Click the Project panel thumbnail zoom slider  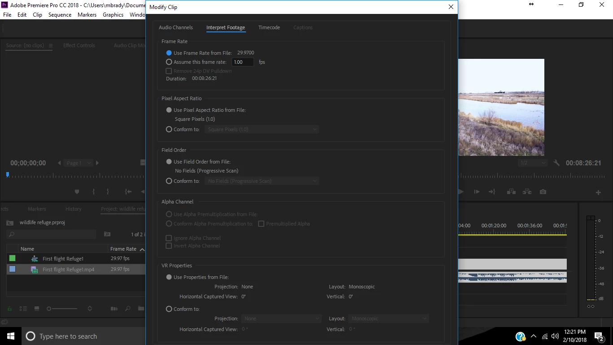(x=63, y=309)
